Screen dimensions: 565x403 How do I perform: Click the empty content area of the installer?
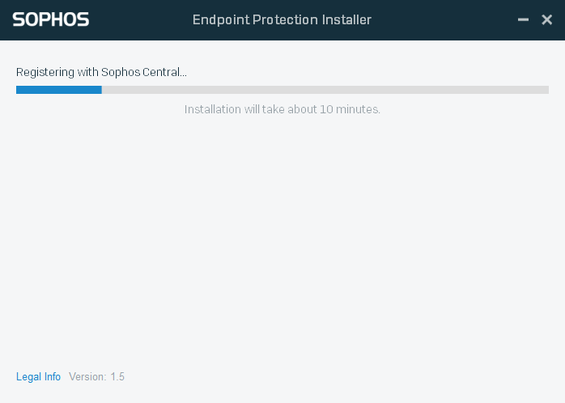(282, 243)
